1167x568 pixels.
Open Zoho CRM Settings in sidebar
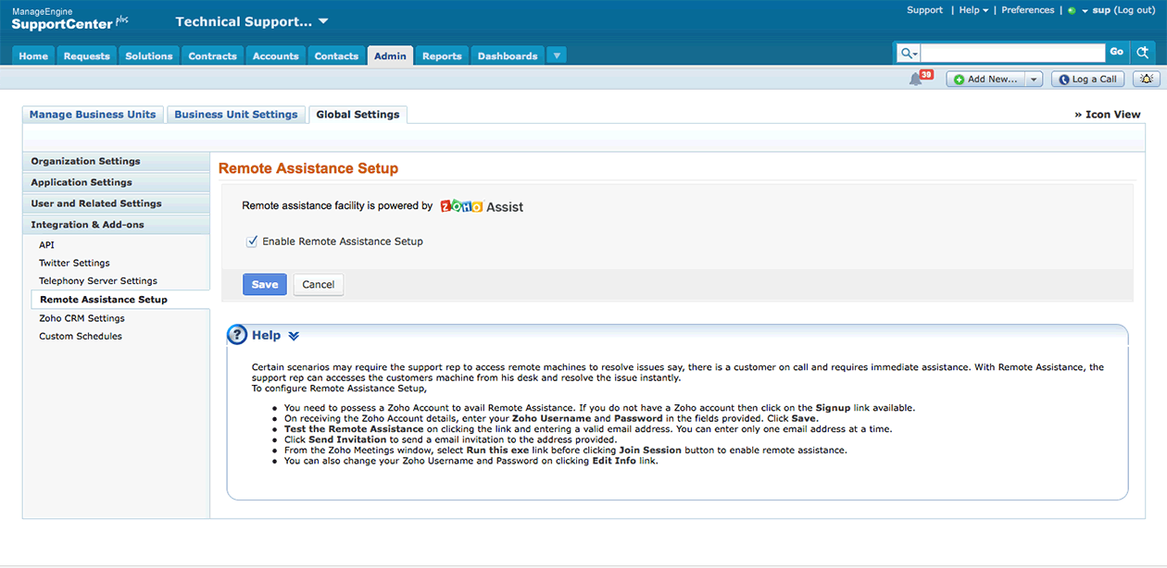[x=82, y=318]
